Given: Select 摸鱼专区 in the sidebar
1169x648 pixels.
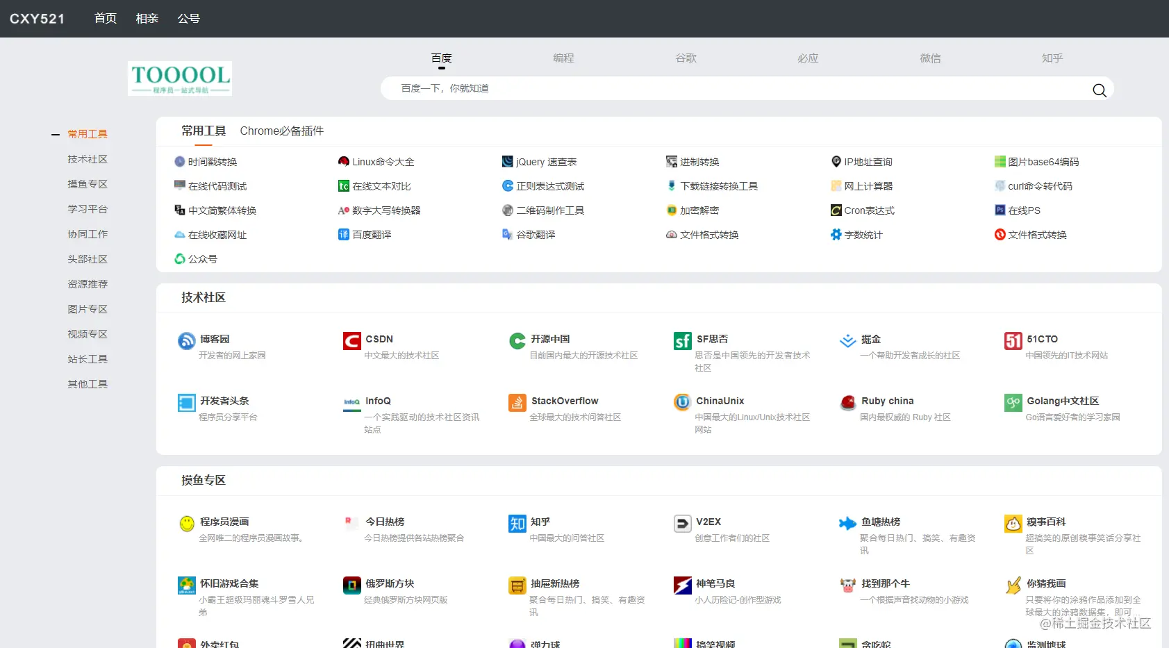Looking at the screenshot, I should click(88, 184).
